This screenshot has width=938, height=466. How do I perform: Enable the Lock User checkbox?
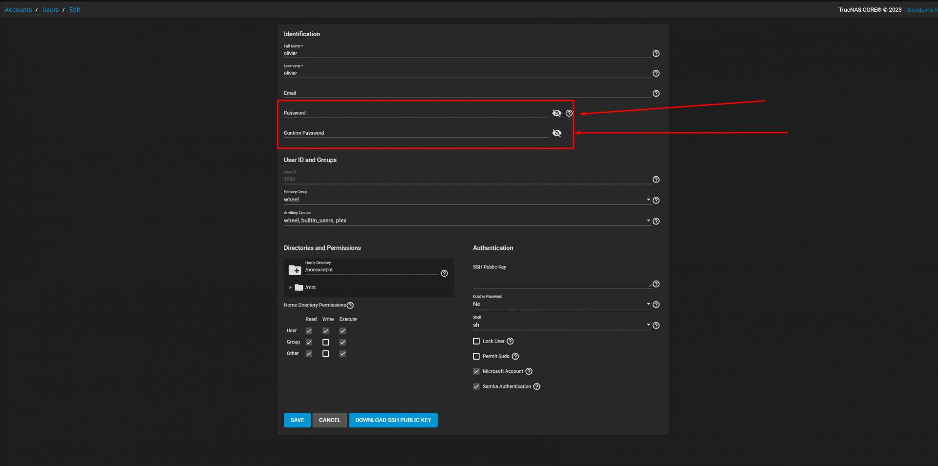(x=476, y=341)
